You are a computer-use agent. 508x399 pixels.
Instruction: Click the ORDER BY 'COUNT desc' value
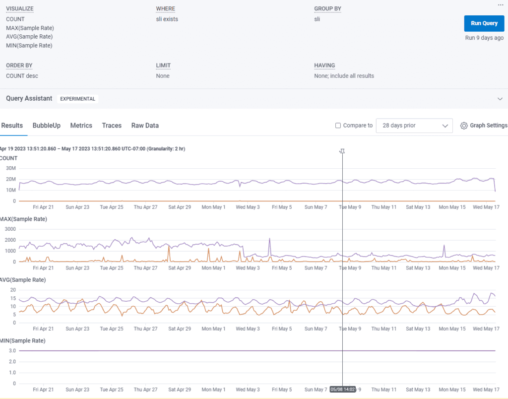[x=22, y=76]
